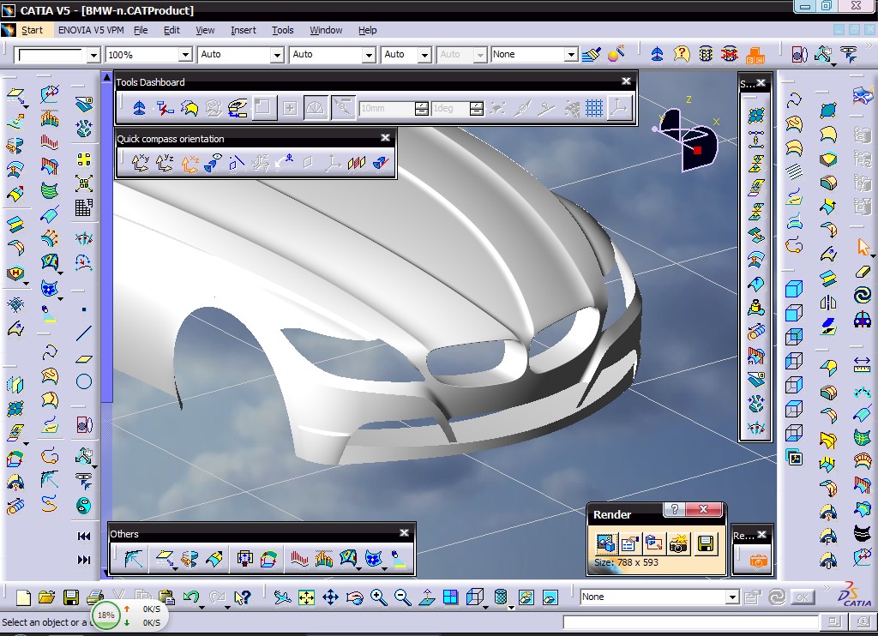The height and width of the screenshot is (636, 878).
Task: Click the orange camera icon in Re... toolbar
Action: [758, 561]
